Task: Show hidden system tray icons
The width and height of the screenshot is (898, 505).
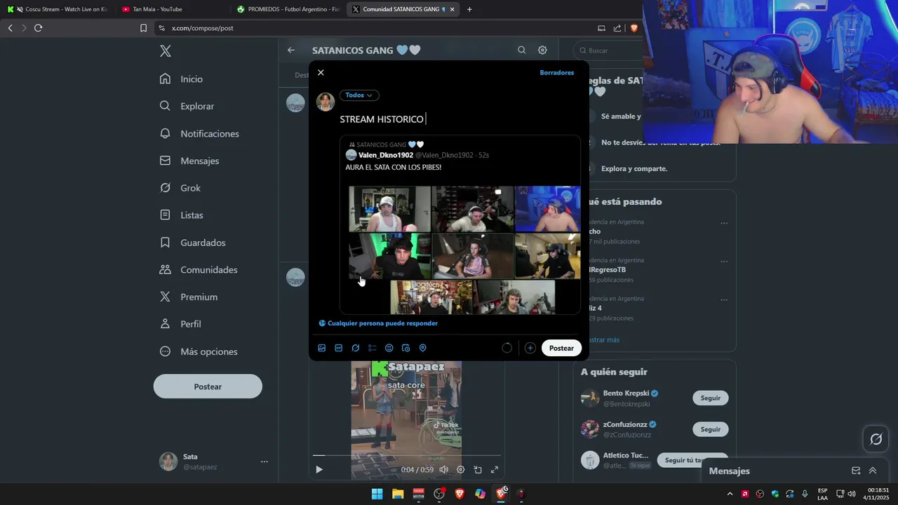Action: 730,494
